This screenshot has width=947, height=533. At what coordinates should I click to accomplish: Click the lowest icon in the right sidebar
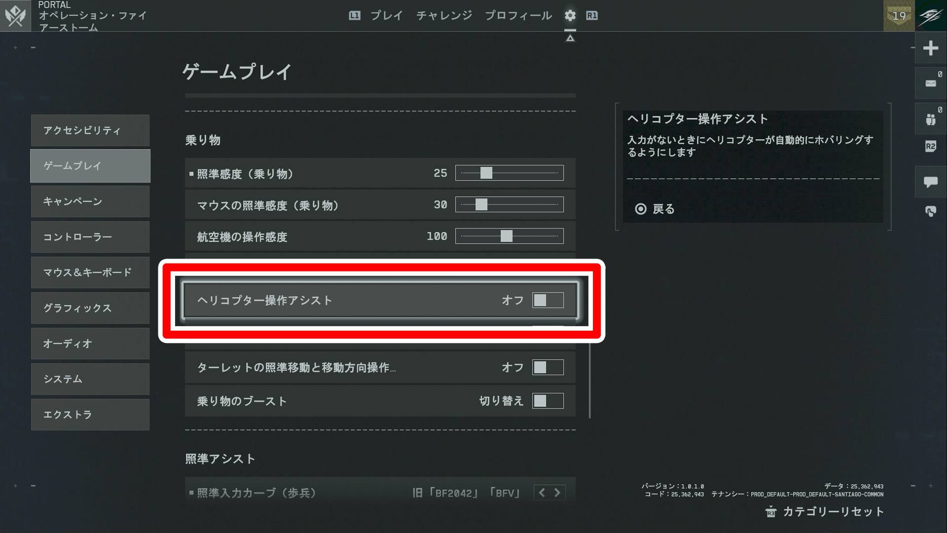(930, 212)
